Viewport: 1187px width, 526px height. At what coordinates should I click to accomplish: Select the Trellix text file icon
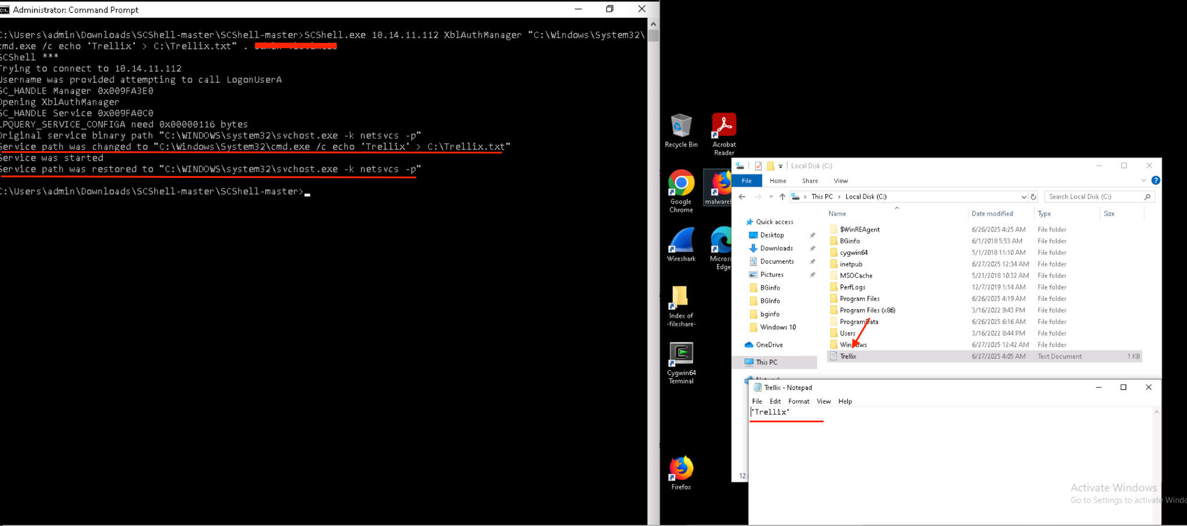[x=833, y=356]
